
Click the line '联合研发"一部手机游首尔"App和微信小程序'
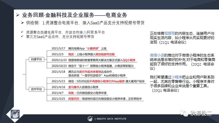click(97, 75)
